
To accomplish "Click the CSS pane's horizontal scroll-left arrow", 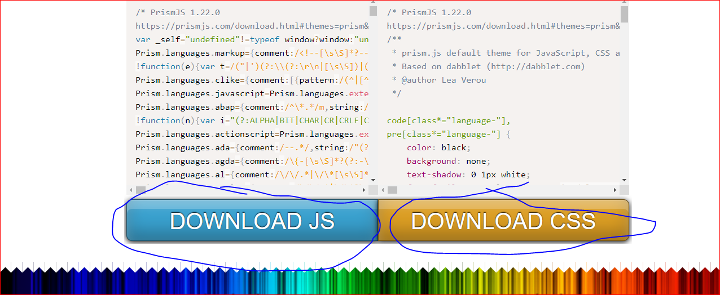I will tap(383, 190).
